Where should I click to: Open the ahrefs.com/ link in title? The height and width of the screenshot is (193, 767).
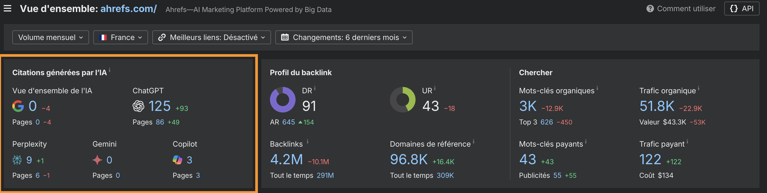point(128,9)
